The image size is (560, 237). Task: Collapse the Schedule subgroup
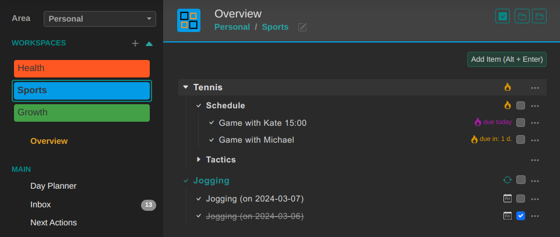click(x=199, y=105)
